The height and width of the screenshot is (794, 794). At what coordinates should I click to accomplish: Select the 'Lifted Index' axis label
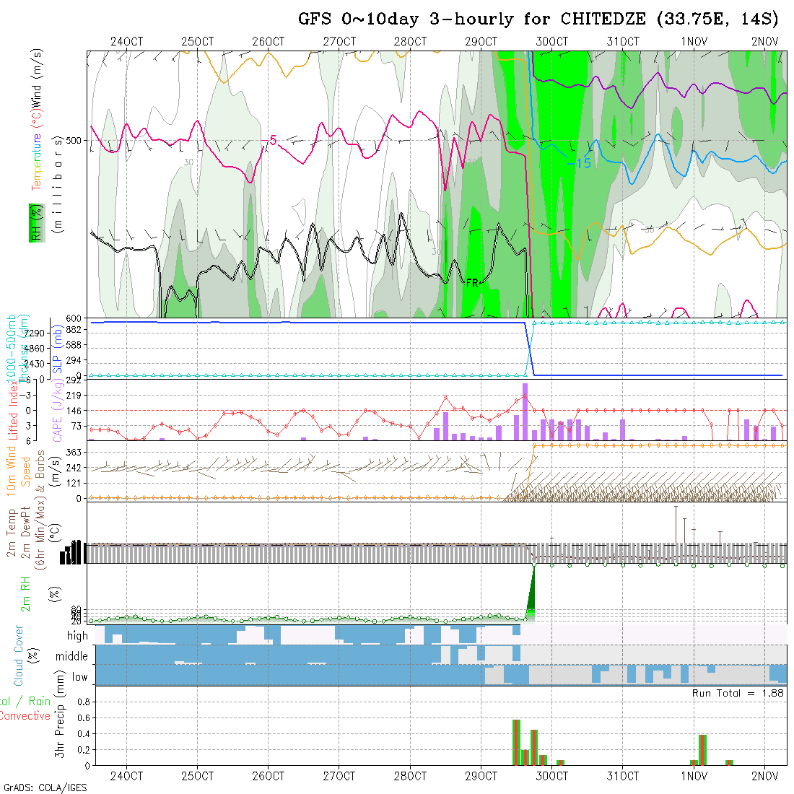pyautogui.click(x=13, y=410)
